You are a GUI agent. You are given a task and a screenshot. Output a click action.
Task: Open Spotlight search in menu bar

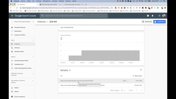[x=161, y=1]
